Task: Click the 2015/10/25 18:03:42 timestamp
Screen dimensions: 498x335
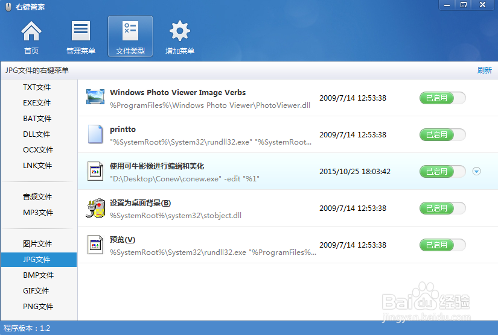Action: click(355, 172)
